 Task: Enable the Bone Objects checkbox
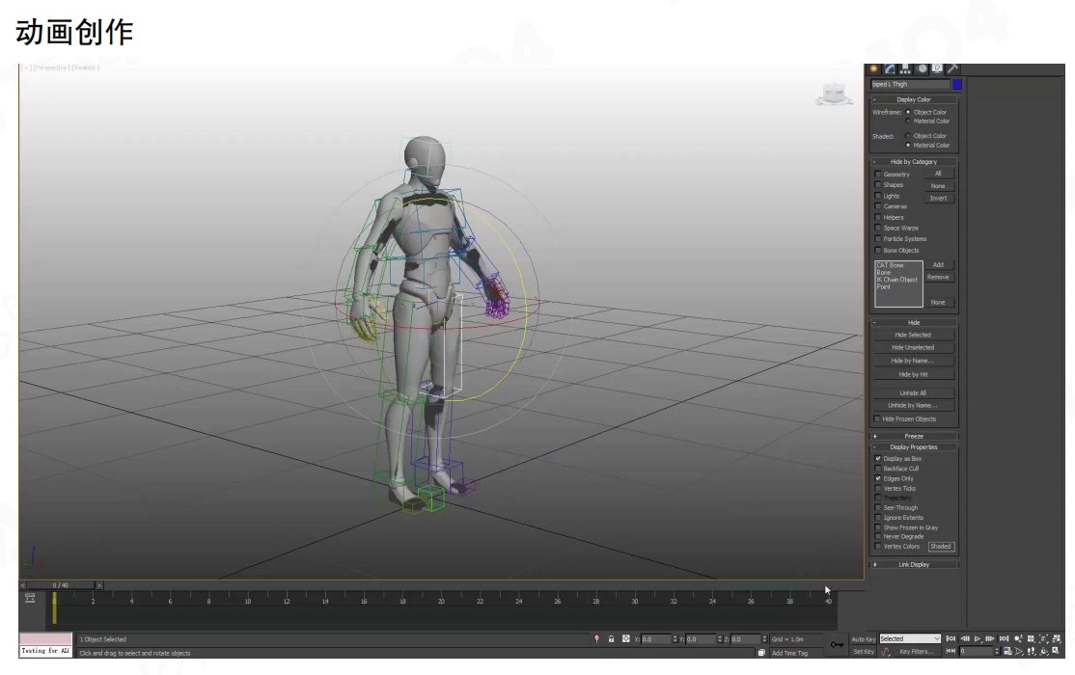pos(878,251)
